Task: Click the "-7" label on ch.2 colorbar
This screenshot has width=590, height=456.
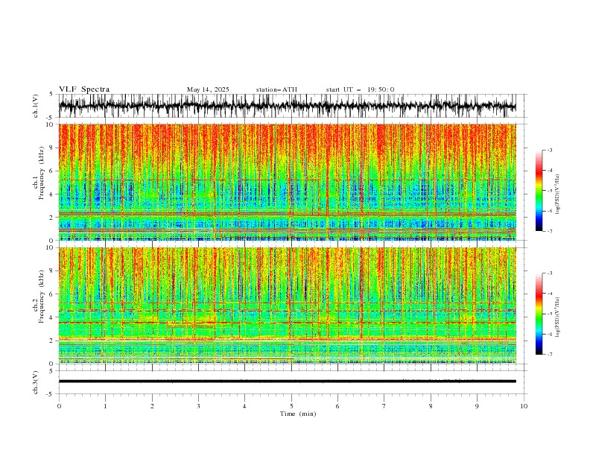Action: (x=549, y=355)
